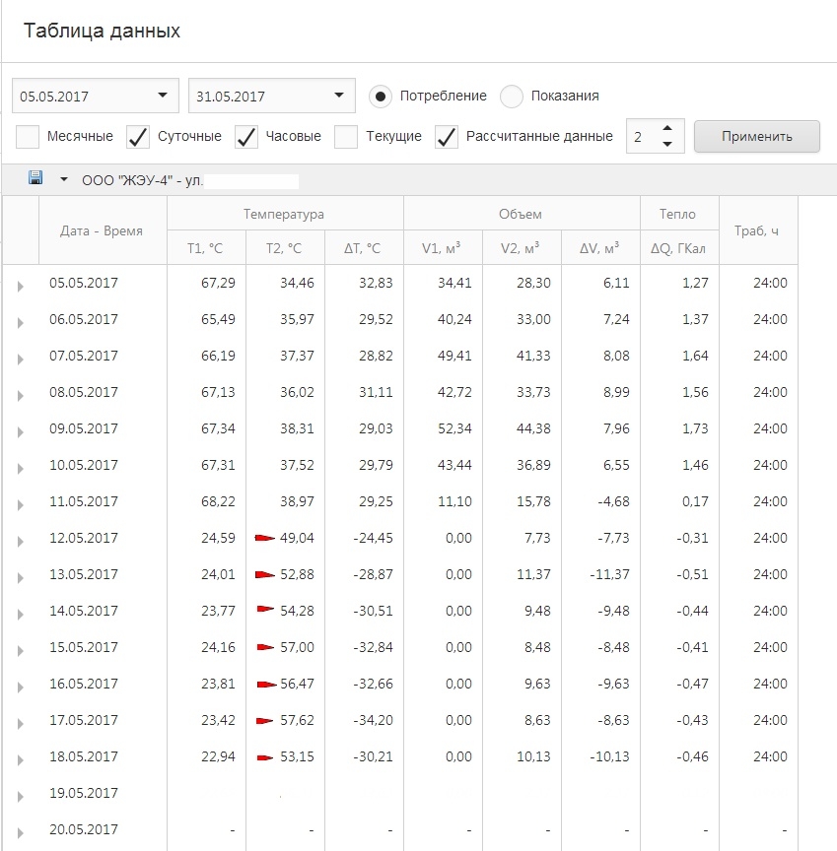Viewport: 837px width, 851px height.
Task: Expand the 18.05.2017 row
Action: pyautogui.click(x=20, y=759)
